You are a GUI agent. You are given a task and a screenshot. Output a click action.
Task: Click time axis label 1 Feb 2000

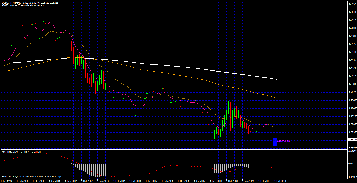22,181
